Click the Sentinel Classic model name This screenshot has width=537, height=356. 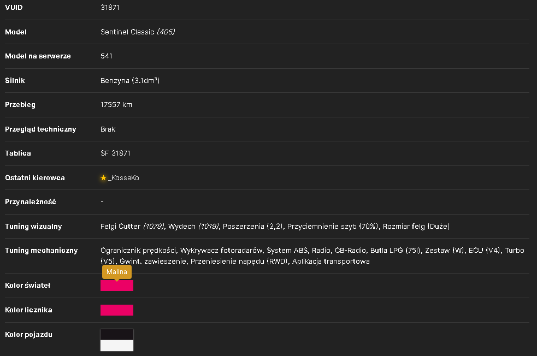pos(127,32)
